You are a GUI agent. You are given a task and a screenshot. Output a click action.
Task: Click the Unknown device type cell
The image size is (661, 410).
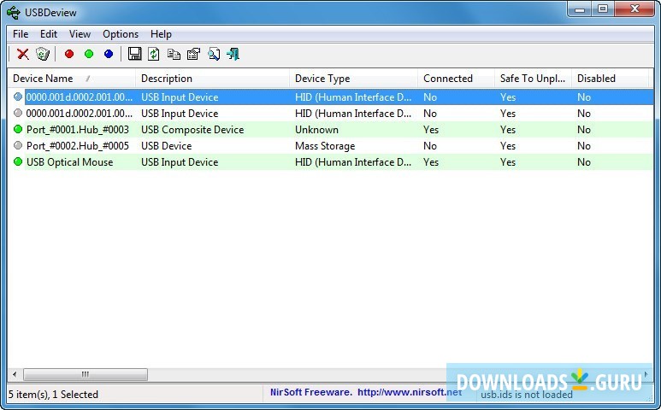coord(316,130)
